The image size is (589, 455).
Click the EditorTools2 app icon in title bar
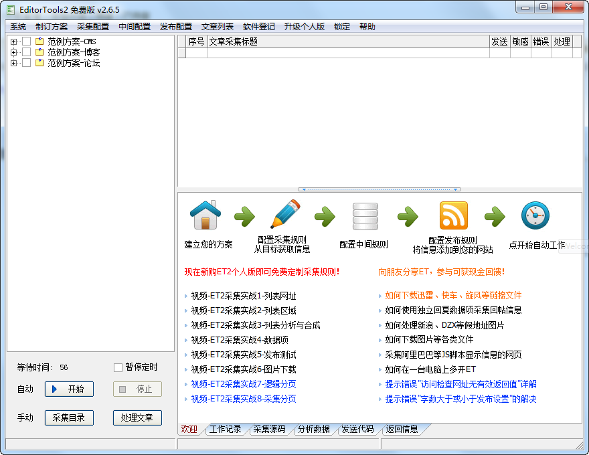[x=11, y=10]
